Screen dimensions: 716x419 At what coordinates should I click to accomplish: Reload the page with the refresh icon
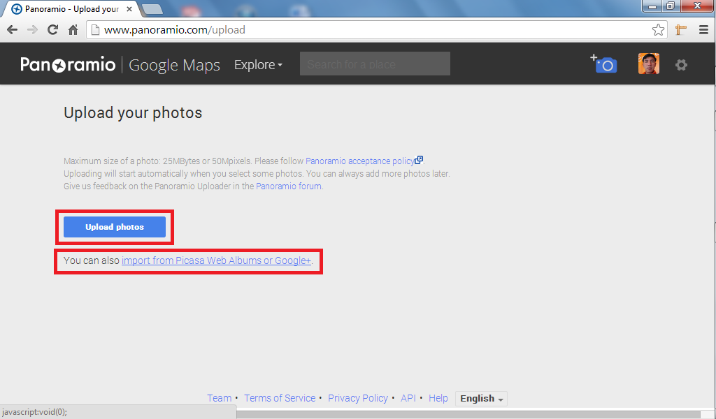pos(53,29)
